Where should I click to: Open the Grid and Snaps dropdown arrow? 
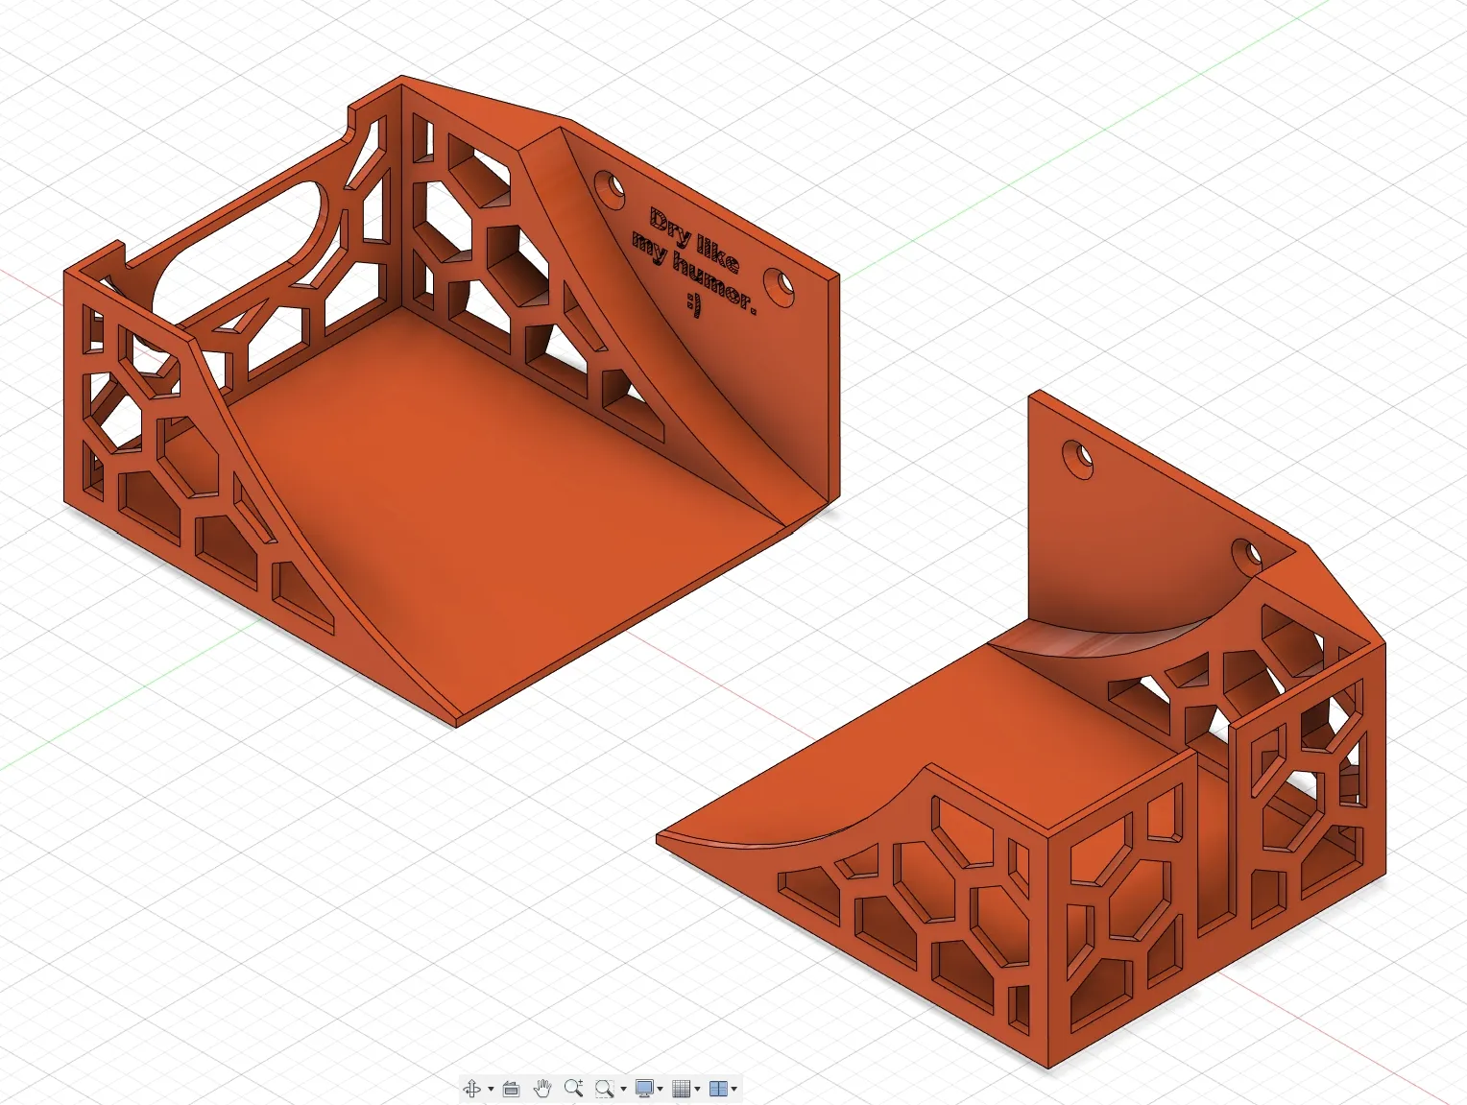click(697, 1090)
